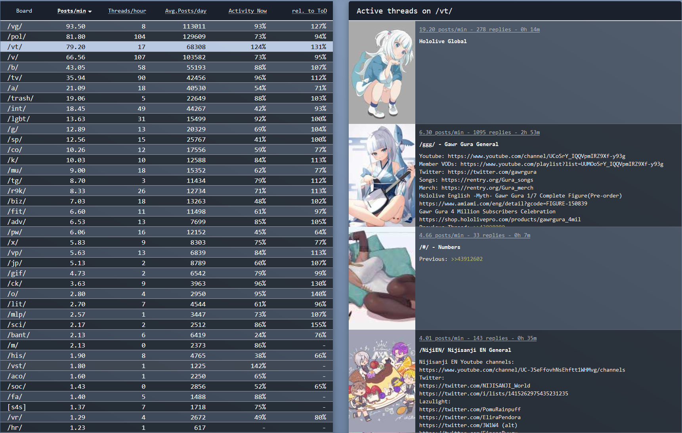Open the Nijisanji EN General thread thumbnail
Viewport: 682px width, 433px height.
pyautogui.click(x=382, y=381)
